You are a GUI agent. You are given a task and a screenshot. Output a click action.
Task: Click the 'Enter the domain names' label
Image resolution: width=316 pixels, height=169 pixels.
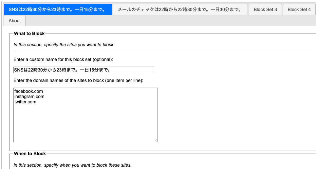coord(78,81)
